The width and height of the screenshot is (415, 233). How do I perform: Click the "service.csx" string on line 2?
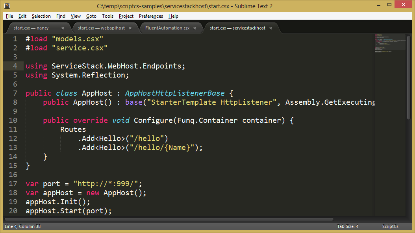80,48
